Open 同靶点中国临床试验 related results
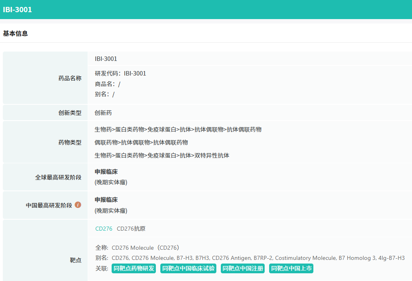Image resolution: width=412 pixels, height=281 pixels. tap(188, 268)
